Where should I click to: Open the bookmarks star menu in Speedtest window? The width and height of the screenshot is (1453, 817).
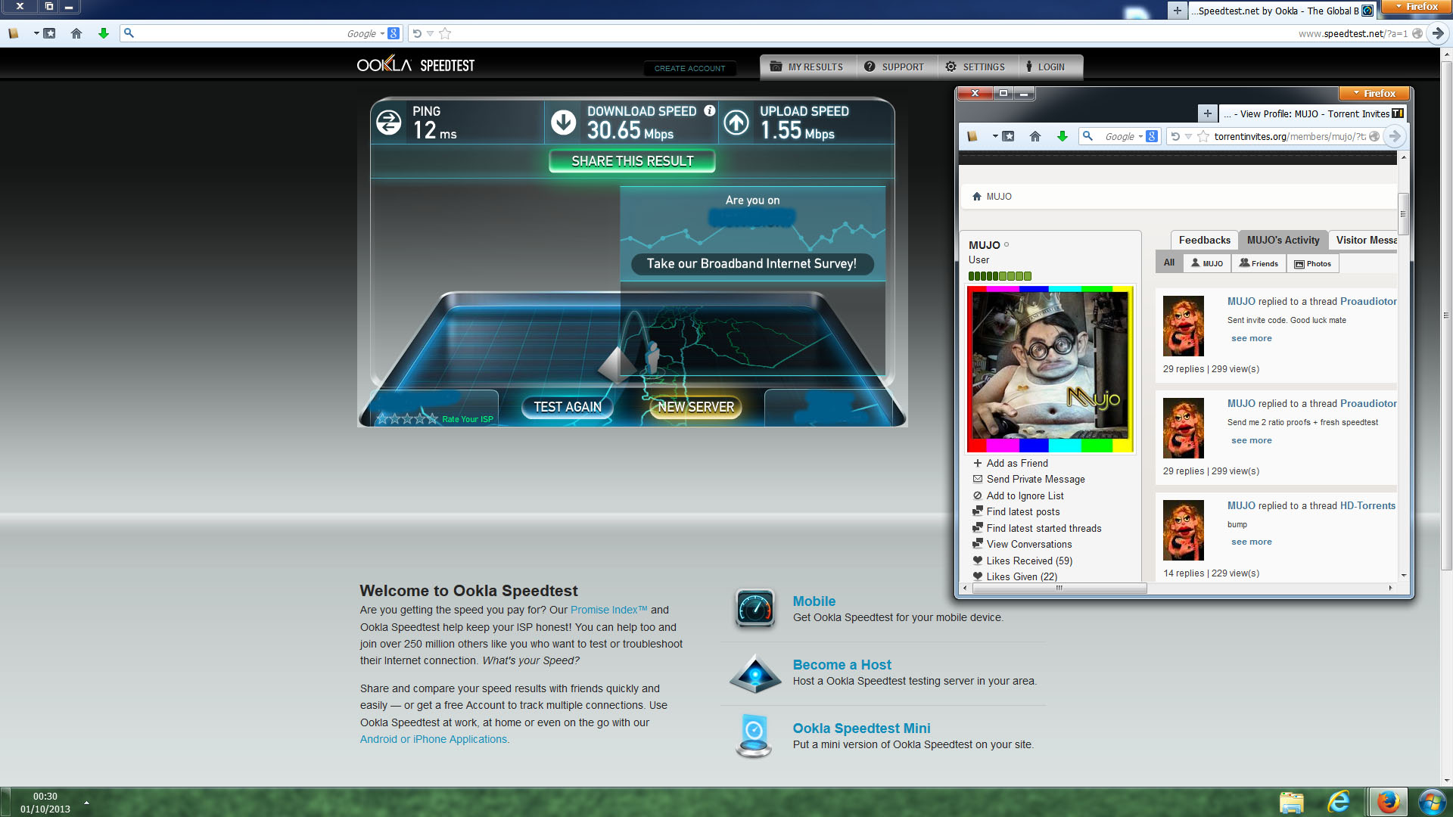coord(49,33)
